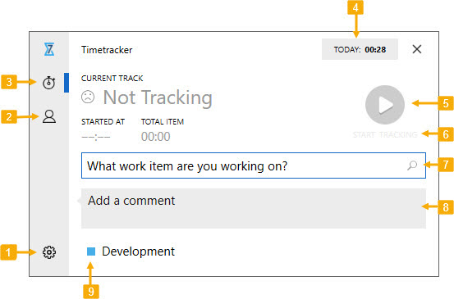Click the START TRACKING label
The image size is (454, 299).
[x=385, y=134]
